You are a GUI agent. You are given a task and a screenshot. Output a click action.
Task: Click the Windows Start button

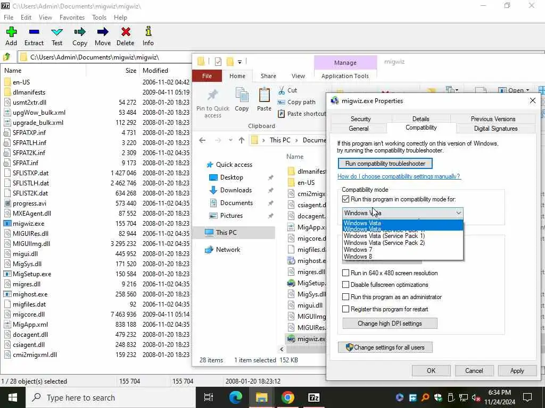[13, 397]
